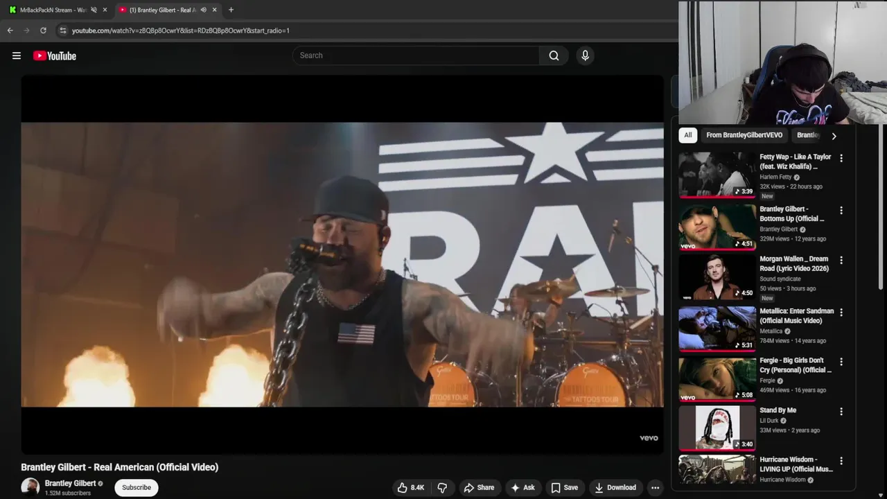The image size is (887, 499).
Task: Click the video player to pause
Action: [342, 265]
